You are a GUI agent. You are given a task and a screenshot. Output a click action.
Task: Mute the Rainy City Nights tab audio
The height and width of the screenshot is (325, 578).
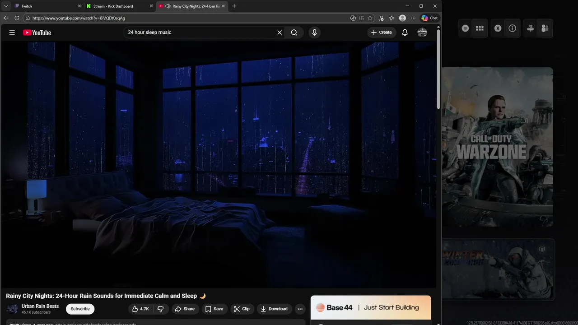[168, 6]
